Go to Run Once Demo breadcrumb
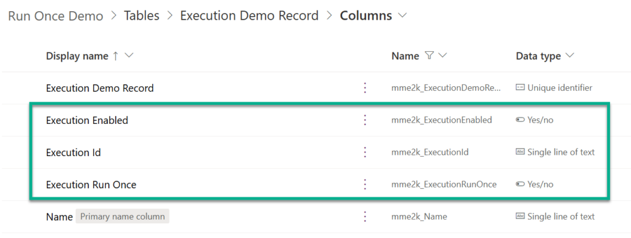 coord(55,16)
